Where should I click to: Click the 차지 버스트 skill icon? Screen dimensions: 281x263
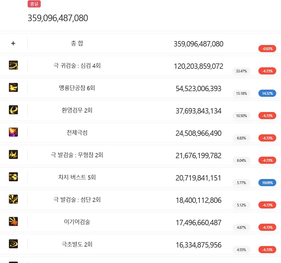pos(13,177)
